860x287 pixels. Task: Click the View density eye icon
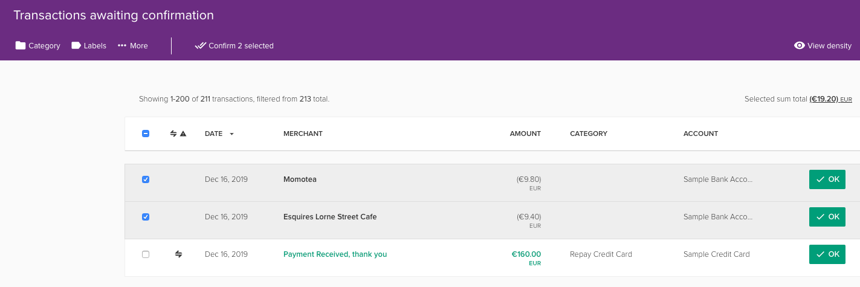pyautogui.click(x=800, y=46)
